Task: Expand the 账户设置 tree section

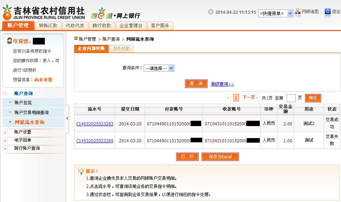Action: 5,132
